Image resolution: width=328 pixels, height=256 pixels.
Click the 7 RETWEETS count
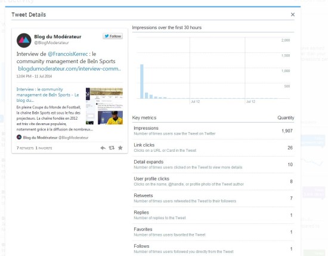25,148
